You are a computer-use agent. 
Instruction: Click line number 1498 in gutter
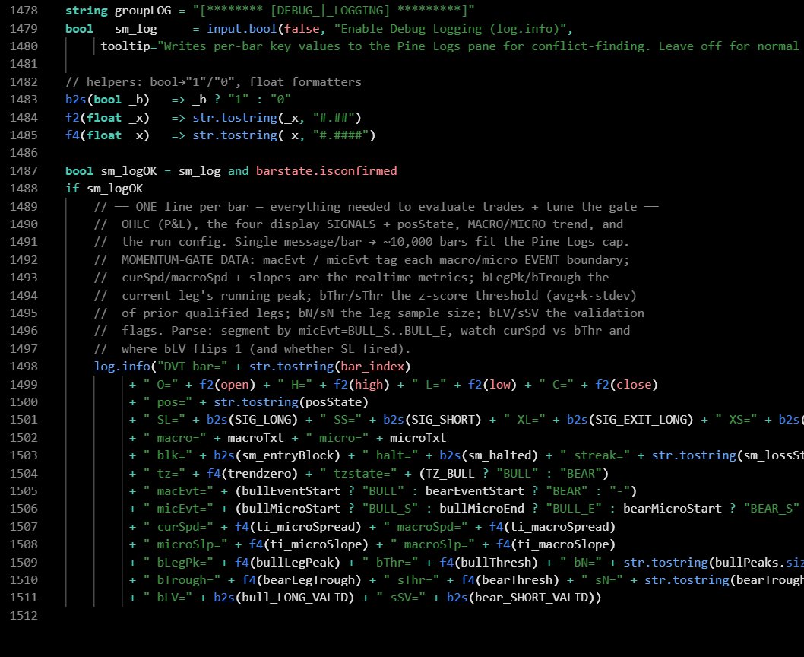(x=24, y=367)
